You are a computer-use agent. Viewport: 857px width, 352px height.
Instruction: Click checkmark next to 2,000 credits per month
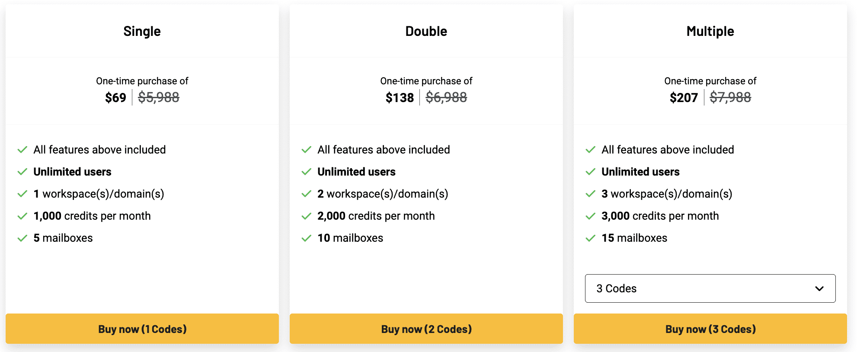point(307,216)
